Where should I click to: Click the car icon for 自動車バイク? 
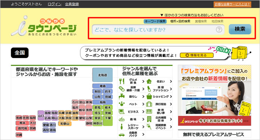pos(122,135)
